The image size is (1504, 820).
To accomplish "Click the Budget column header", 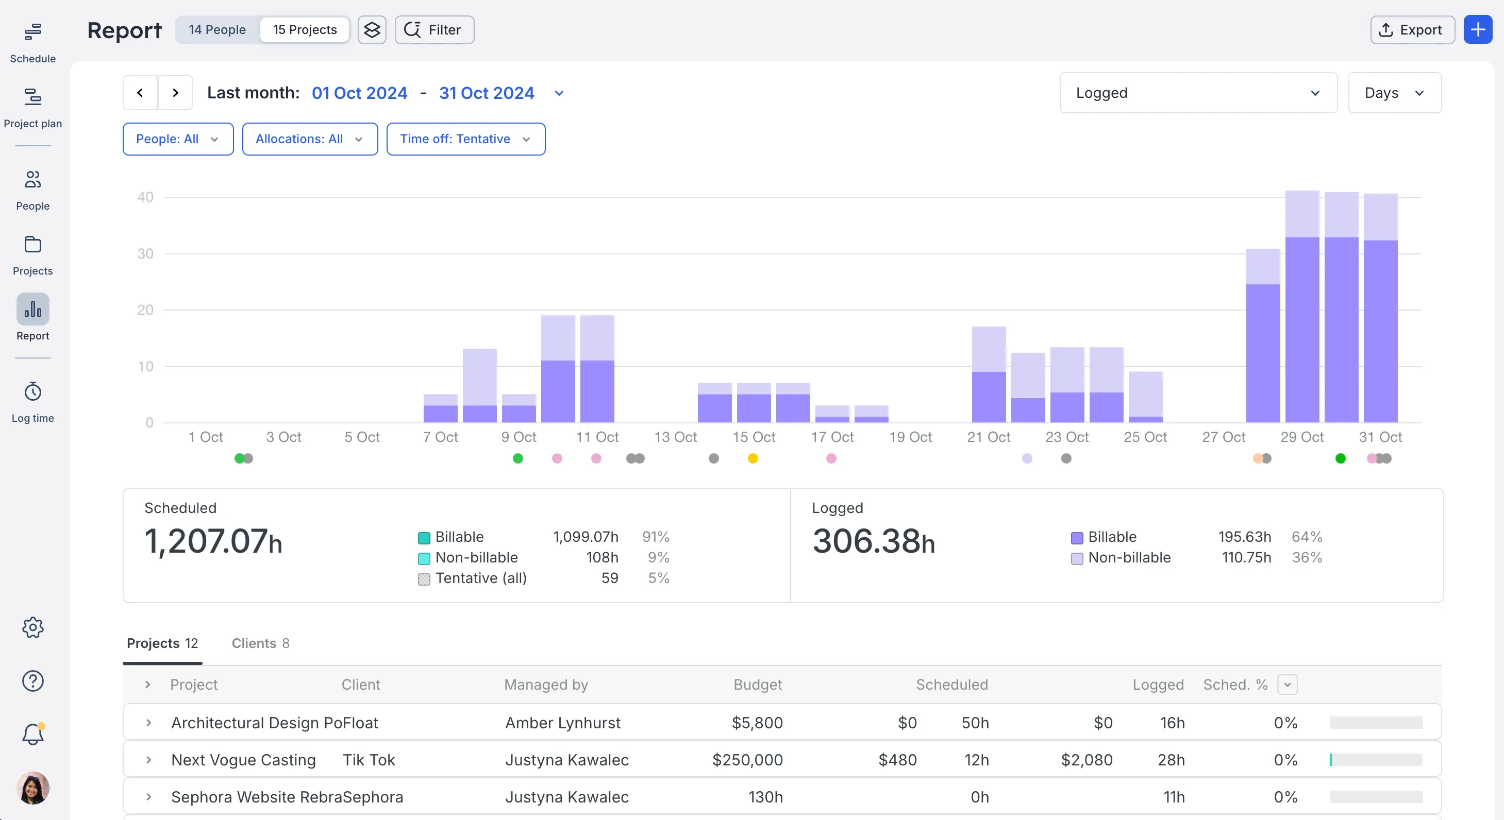I will (757, 685).
